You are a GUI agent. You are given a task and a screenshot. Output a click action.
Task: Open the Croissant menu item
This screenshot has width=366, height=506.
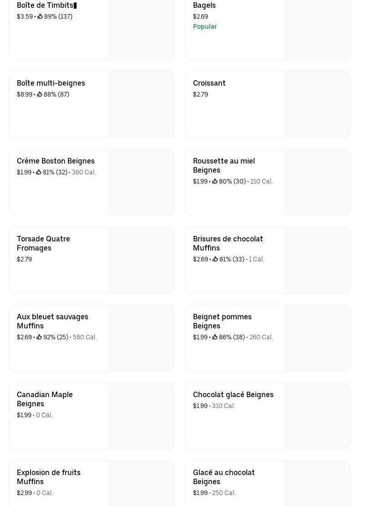point(209,83)
